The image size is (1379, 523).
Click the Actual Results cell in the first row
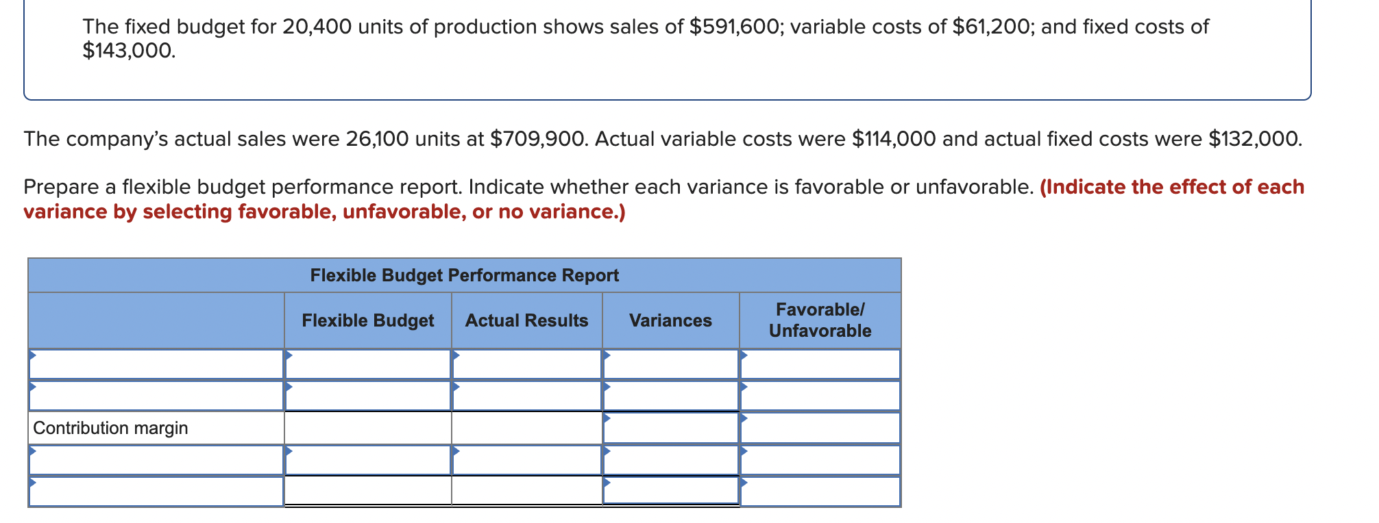click(x=526, y=365)
